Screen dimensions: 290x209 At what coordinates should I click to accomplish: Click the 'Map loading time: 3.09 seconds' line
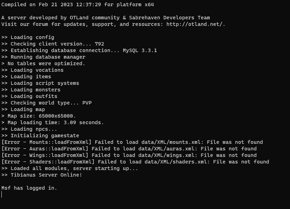tap(53, 122)
